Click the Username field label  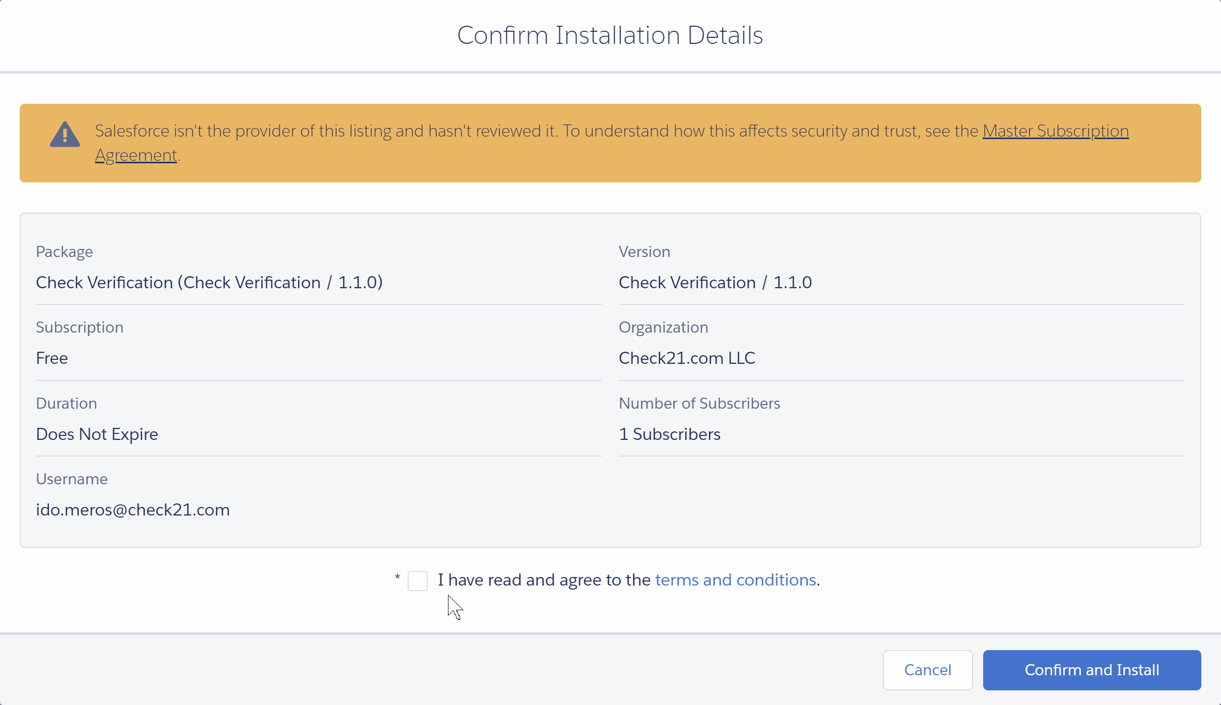[72, 479]
